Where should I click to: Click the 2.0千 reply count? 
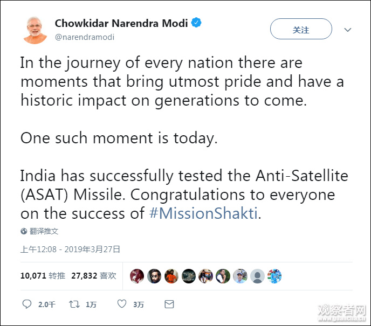coord(47,305)
